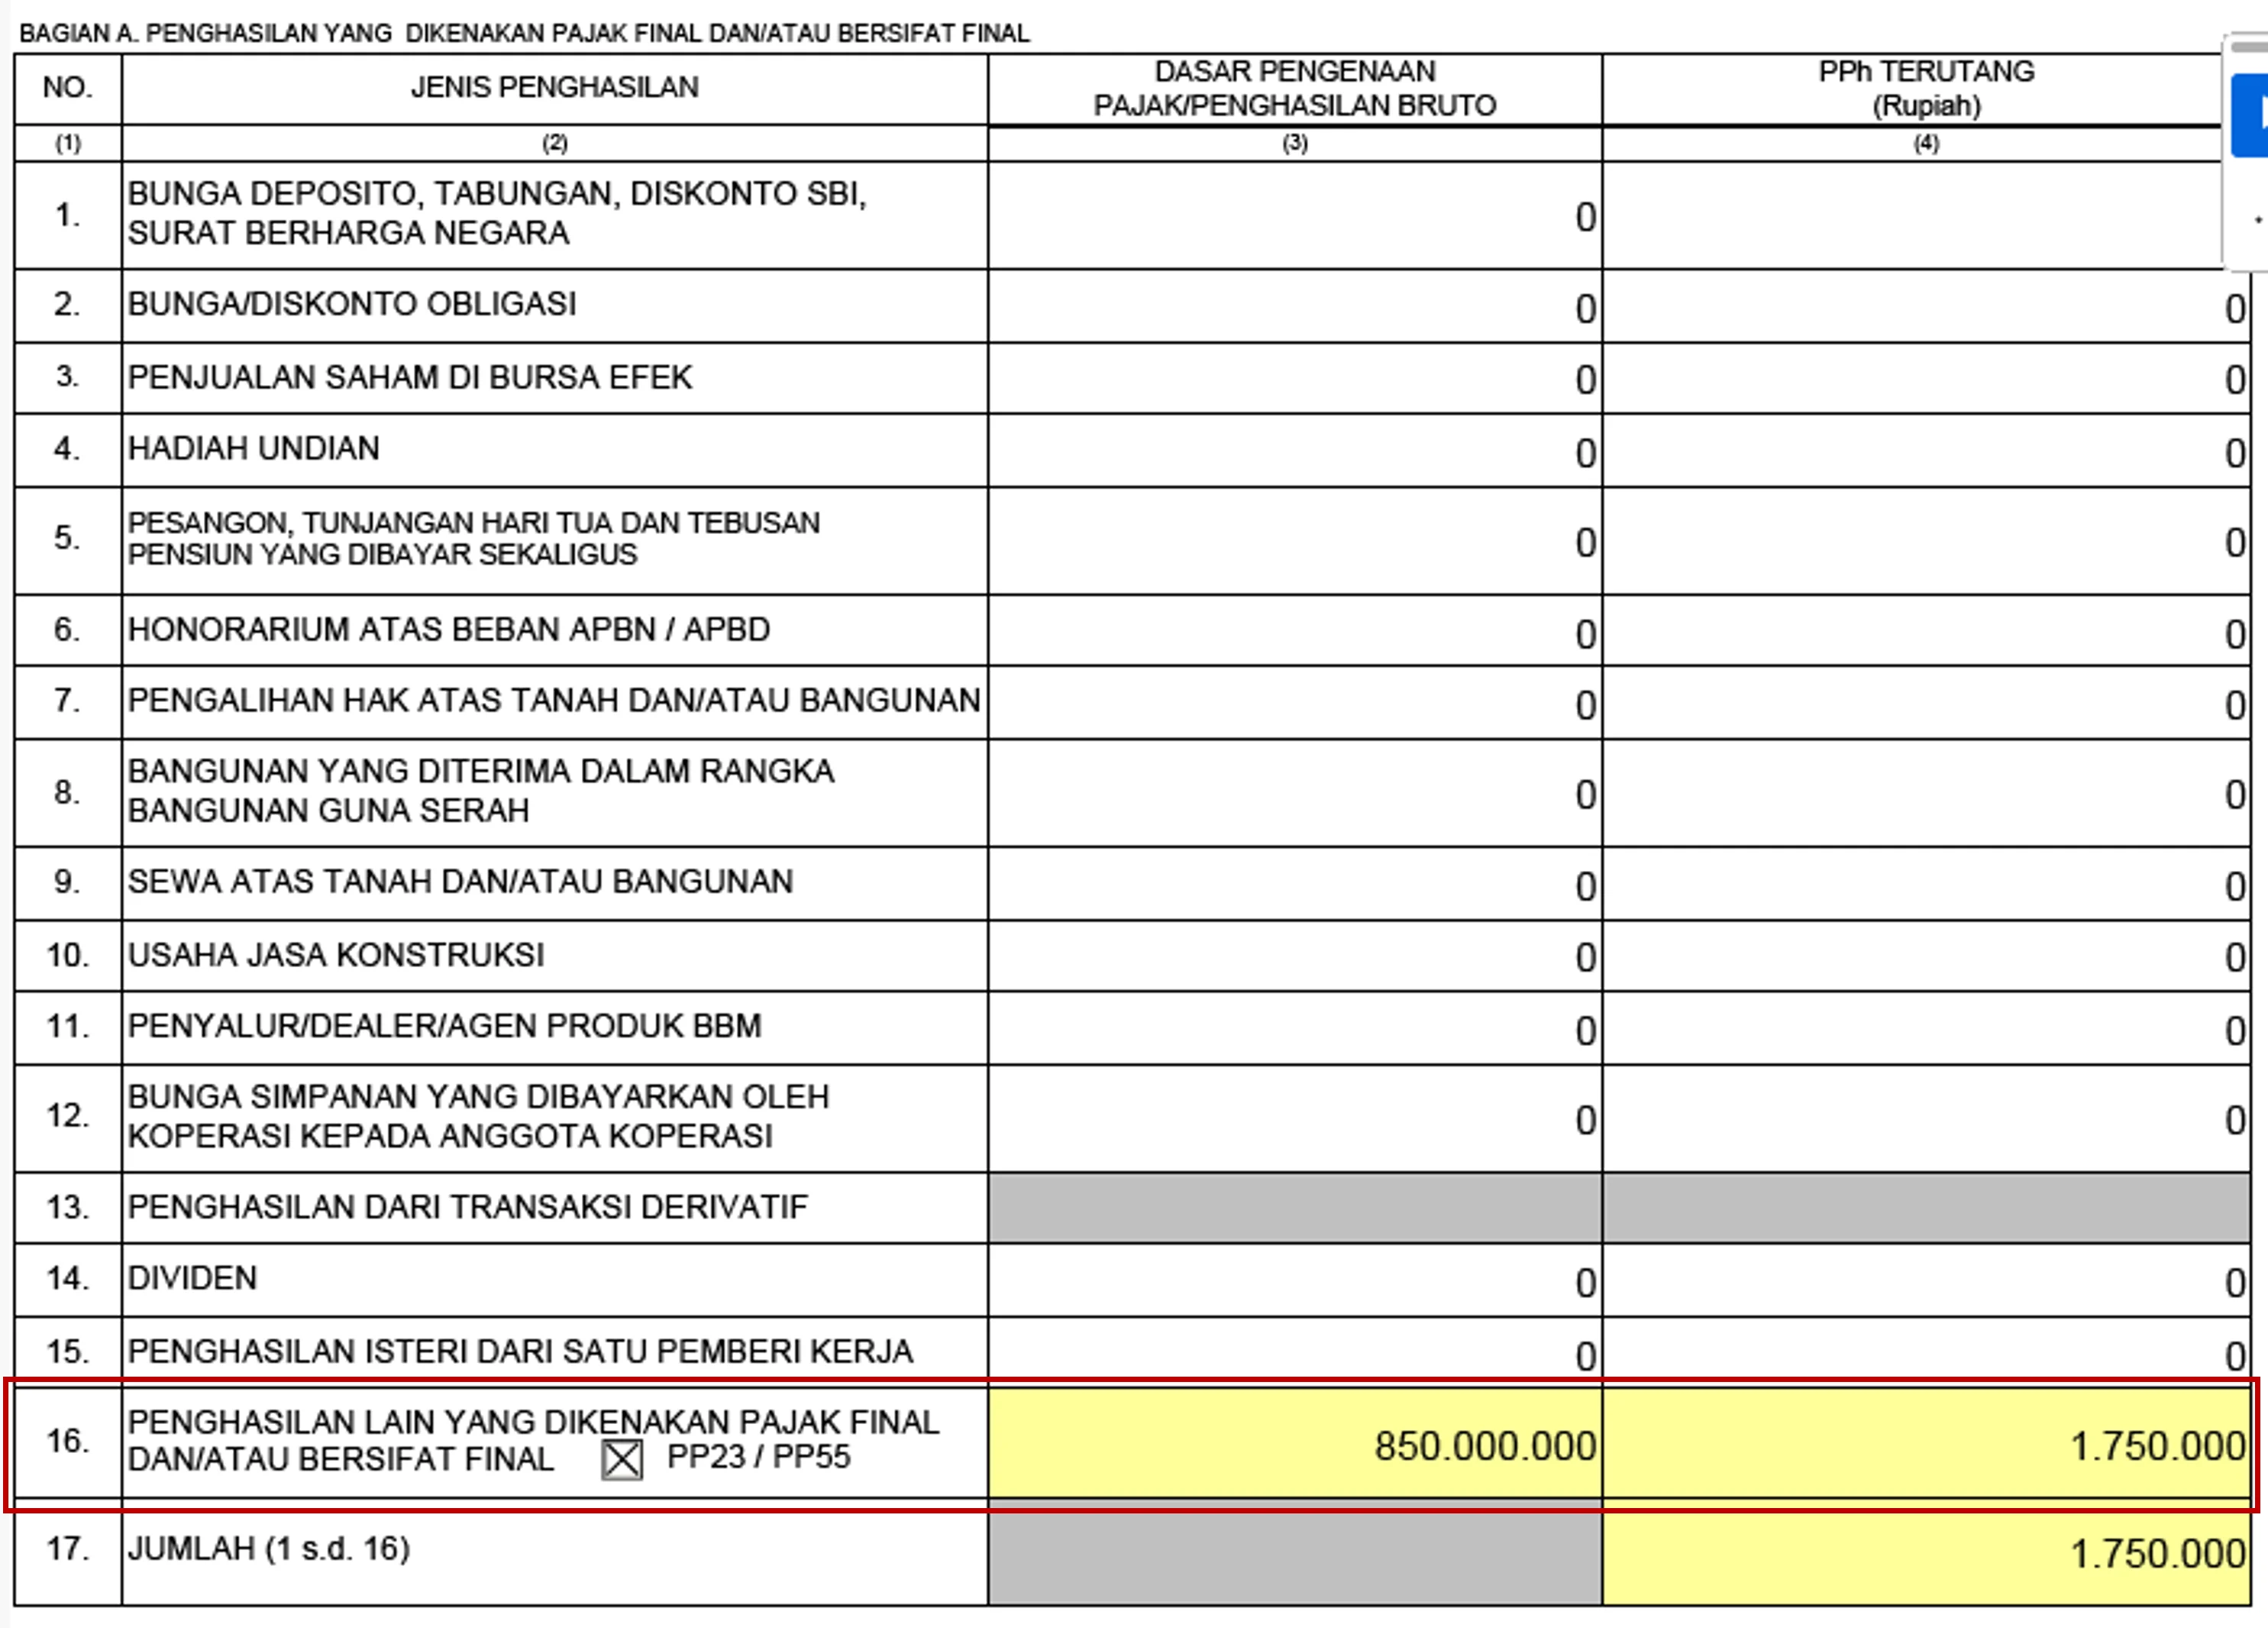Click 'PENGHASILAN ISTERI DARI SATU PEMBERI KERJA' label
Image resolution: width=2268 pixels, height=1628 pixels.
click(520, 1352)
